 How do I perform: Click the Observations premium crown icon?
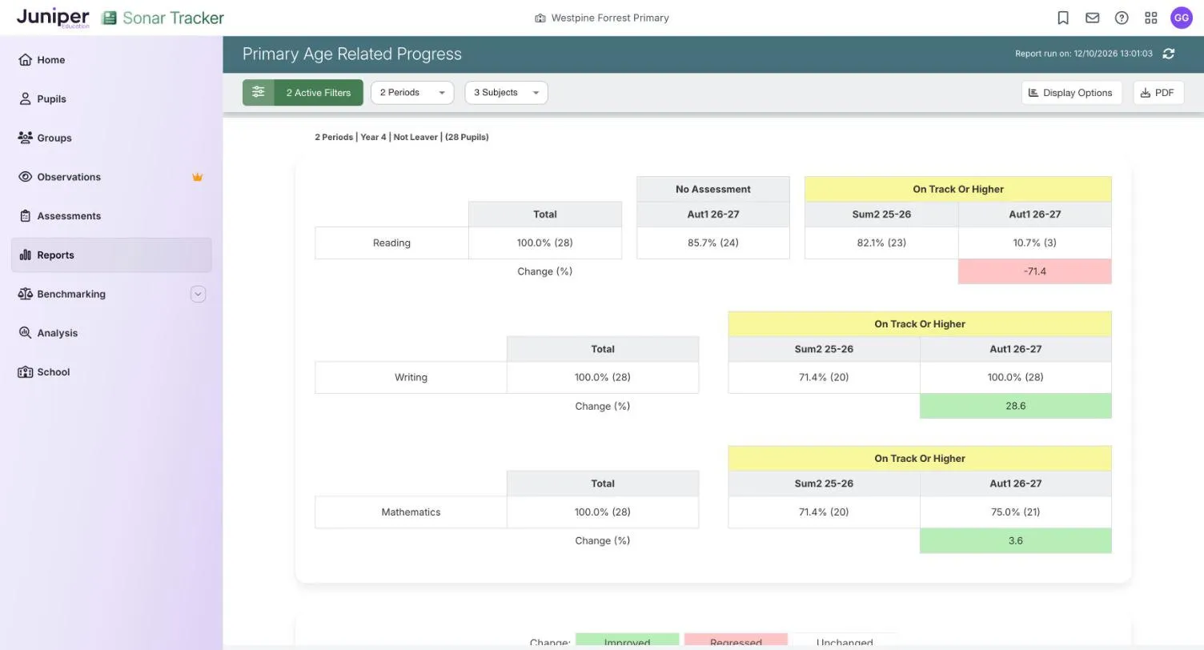198,177
